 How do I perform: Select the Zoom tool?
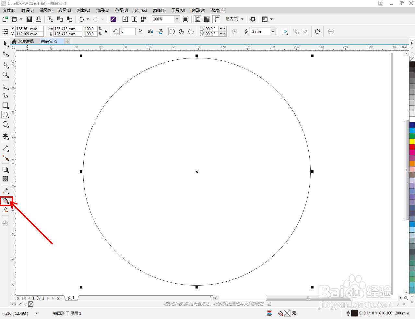coord(5,75)
